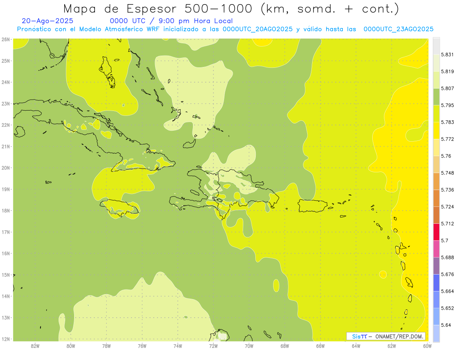Click the latitude label '21N'
Screen dimensions: 454x351
6,146
